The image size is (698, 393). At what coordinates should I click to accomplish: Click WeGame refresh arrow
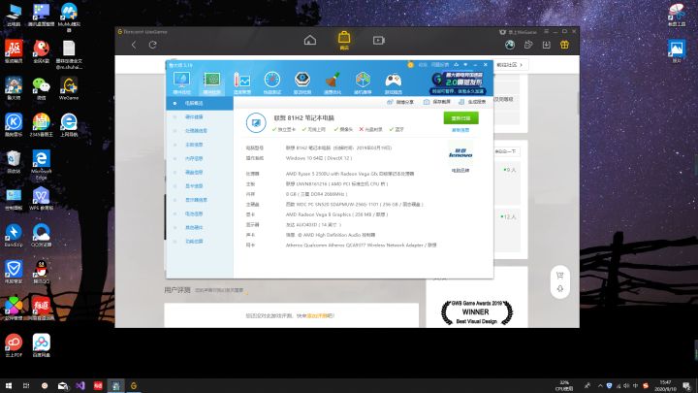(x=153, y=45)
